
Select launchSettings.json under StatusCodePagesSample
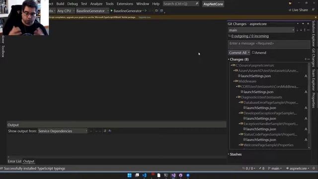click(261, 140)
